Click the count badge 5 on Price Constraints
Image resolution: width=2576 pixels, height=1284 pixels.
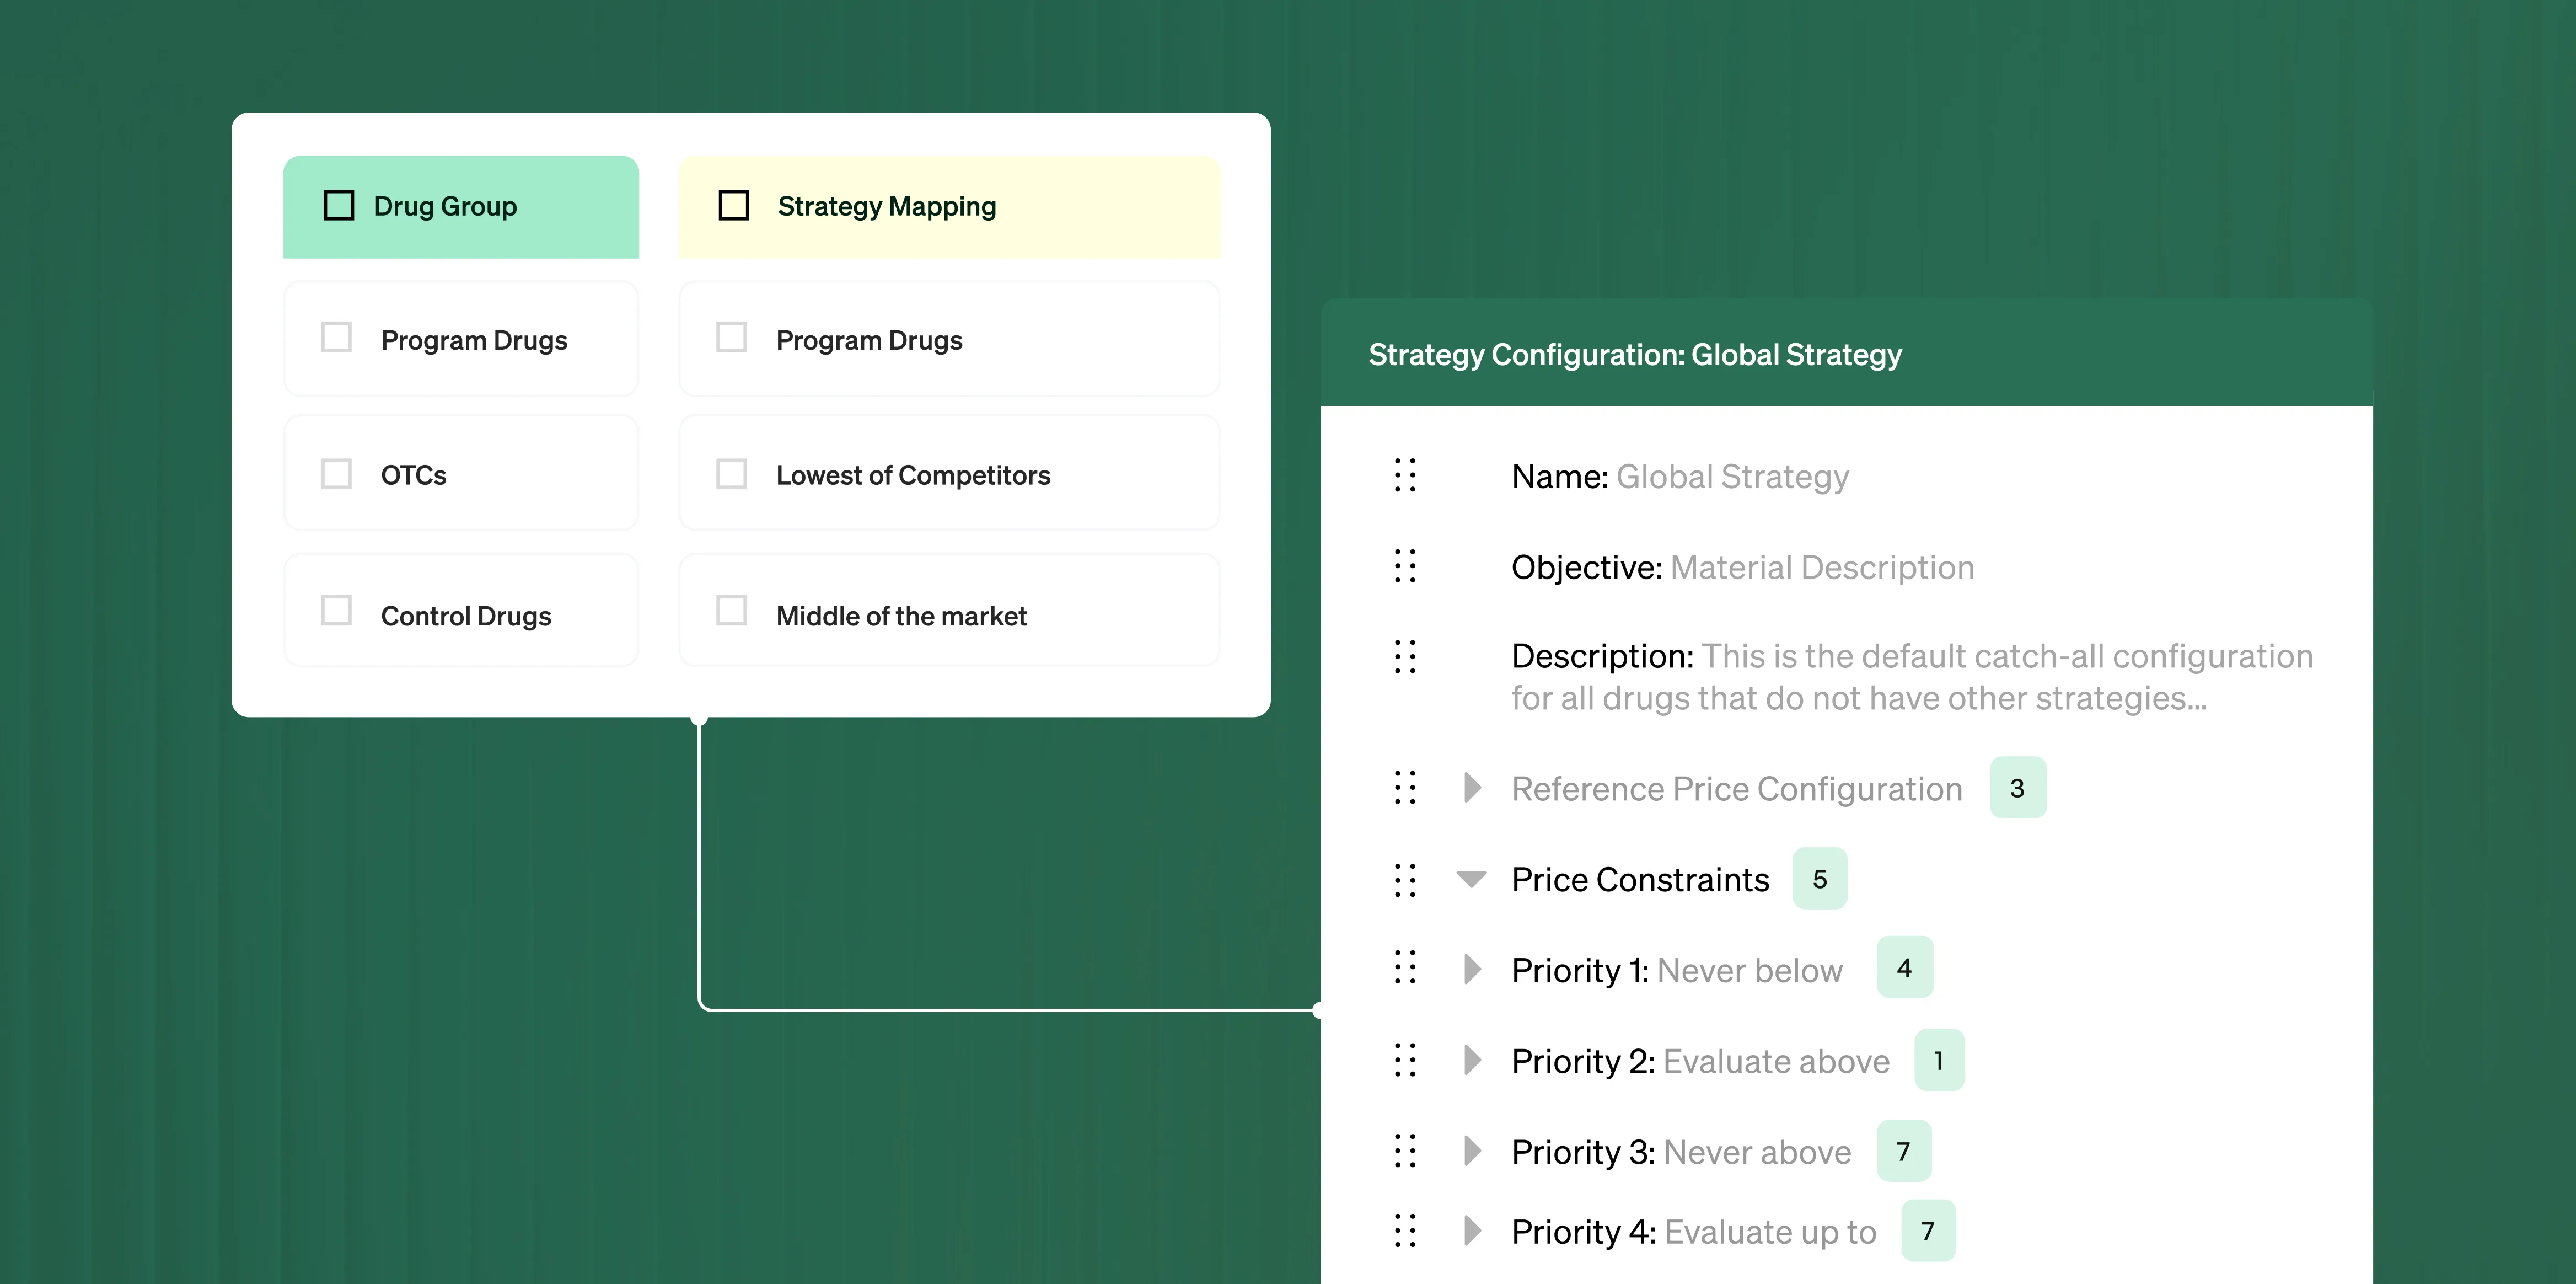1819,880
